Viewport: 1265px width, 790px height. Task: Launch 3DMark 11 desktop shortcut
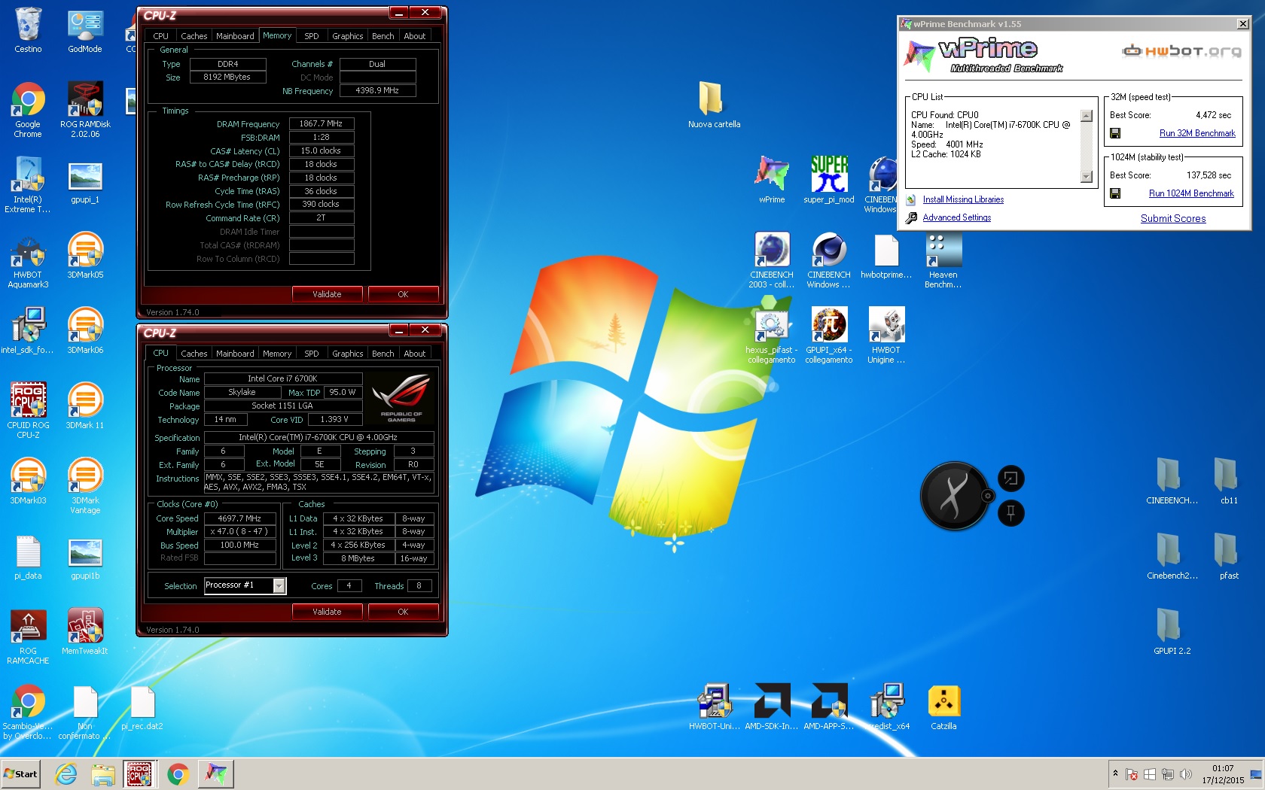[85, 406]
